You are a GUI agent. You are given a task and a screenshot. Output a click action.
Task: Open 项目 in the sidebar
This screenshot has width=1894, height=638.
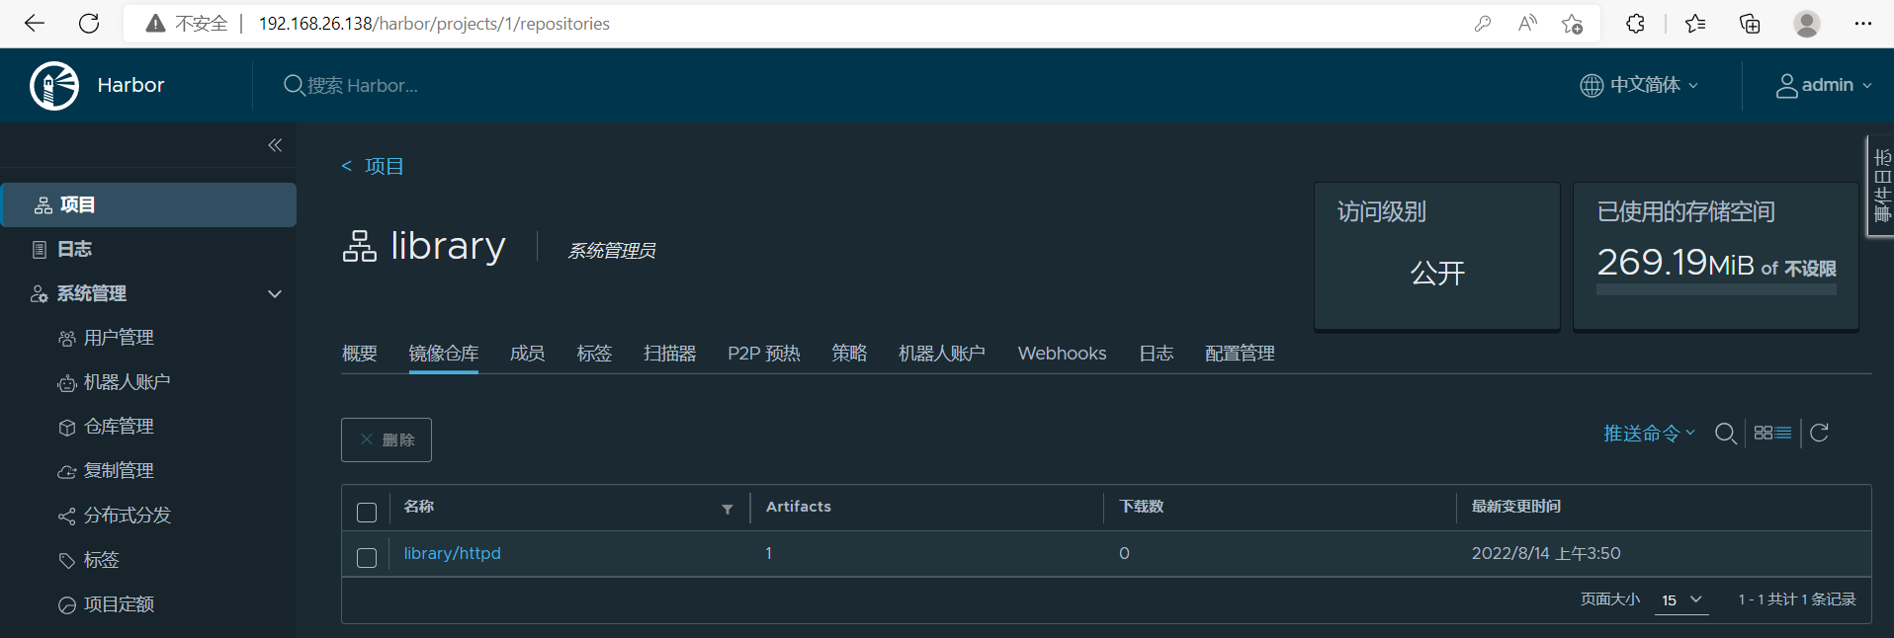(x=148, y=204)
